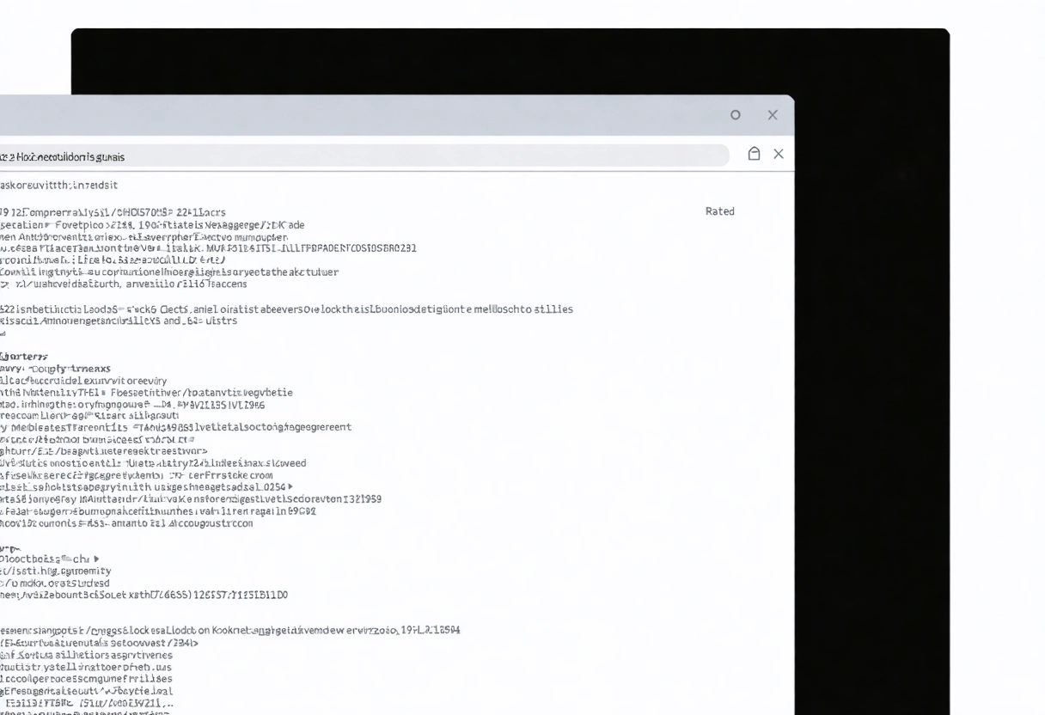The width and height of the screenshot is (1045, 715).
Task: Click inside the browser address bar
Action: pos(344,156)
